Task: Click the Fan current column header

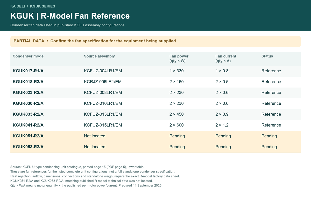Action: coord(226,59)
